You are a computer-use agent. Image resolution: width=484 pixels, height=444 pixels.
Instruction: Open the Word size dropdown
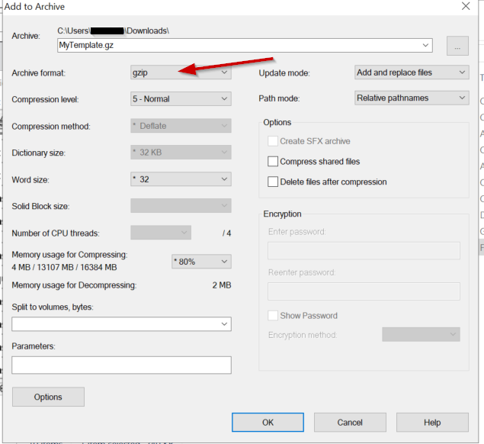pos(181,179)
